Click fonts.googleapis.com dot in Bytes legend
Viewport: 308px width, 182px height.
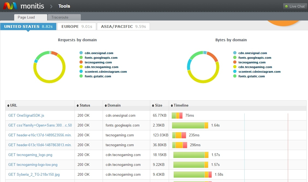coord(235,58)
